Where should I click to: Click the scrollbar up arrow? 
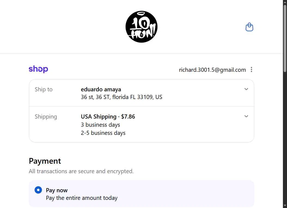285,1
